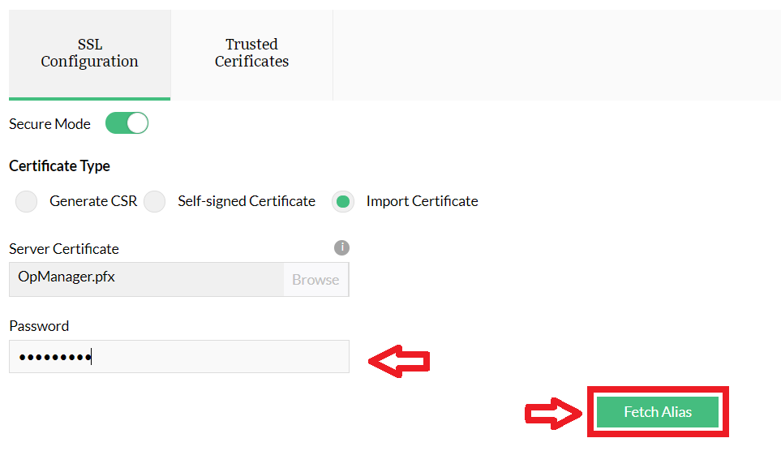
Task: Select the Generate CSR radio button
Action: pos(27,201)
